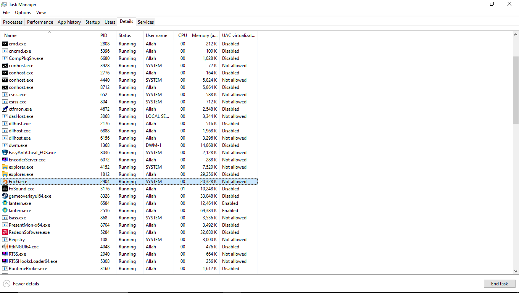
Task: Click the RadeonSoftware.exe red icon
Action: 5,232
